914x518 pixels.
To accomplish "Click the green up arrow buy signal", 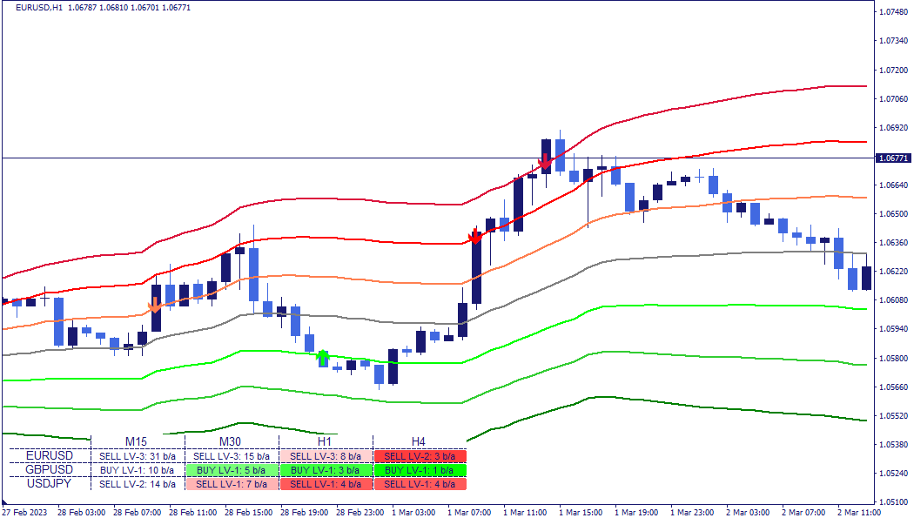I will click(x=323, y=357).
